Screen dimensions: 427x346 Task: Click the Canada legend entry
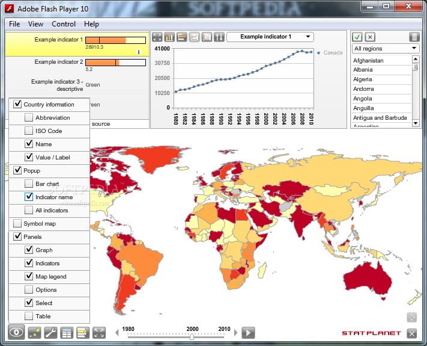[x=330, y=53]
